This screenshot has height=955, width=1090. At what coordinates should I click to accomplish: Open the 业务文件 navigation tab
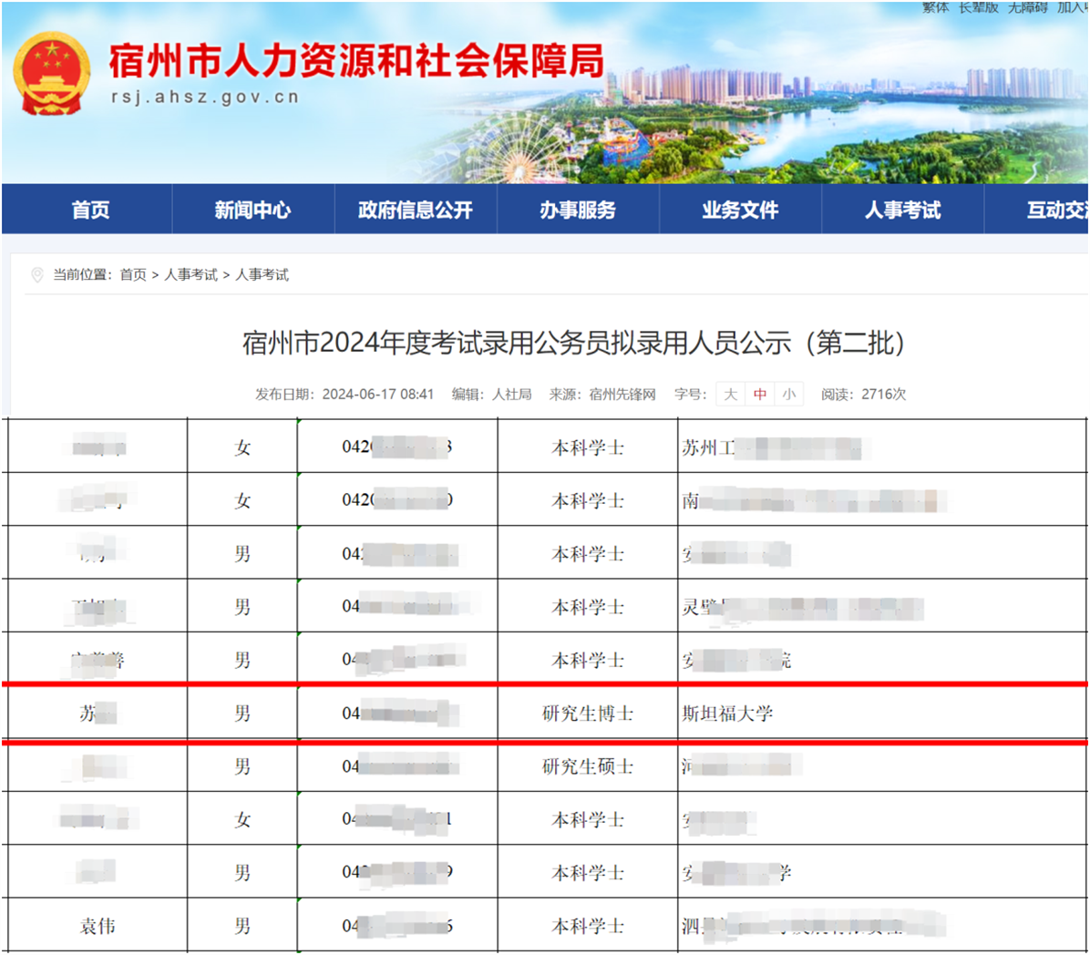[740, 210]
